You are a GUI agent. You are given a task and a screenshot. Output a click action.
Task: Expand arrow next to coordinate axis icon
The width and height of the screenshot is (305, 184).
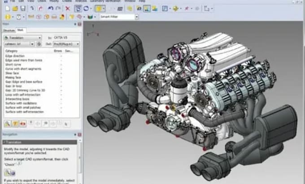(x=212, y=9)
